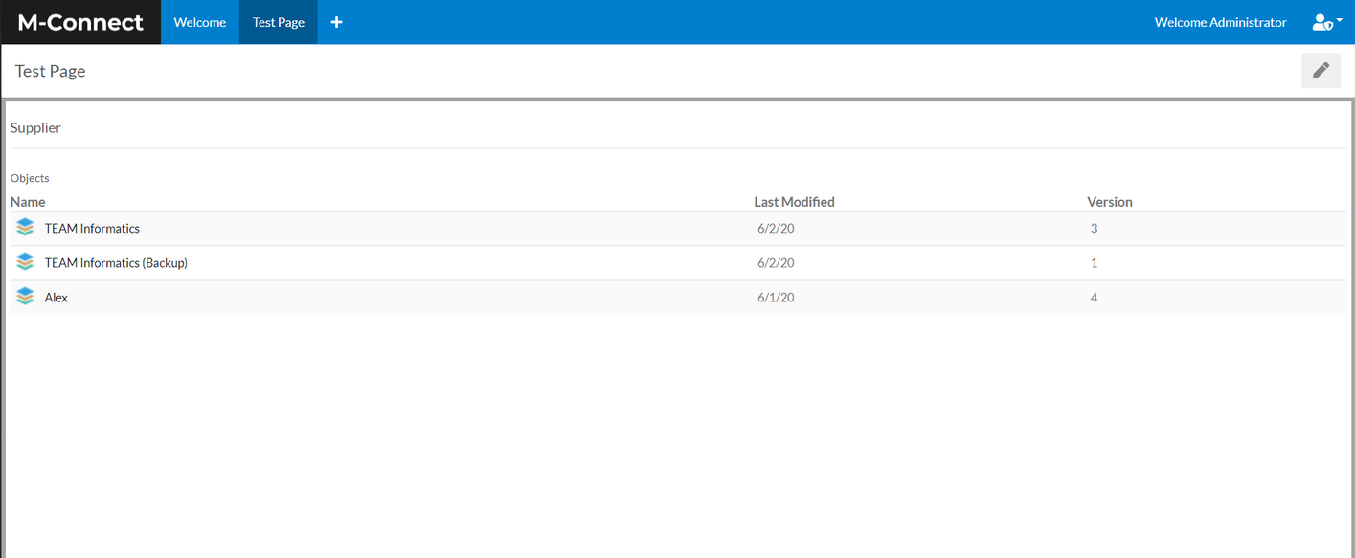Open the Alex supplier entry
1355x558 pixels.
(56, 298)
